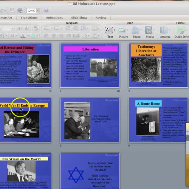
Task: Click the Arrange icon
Action: [x=164, y=30]
